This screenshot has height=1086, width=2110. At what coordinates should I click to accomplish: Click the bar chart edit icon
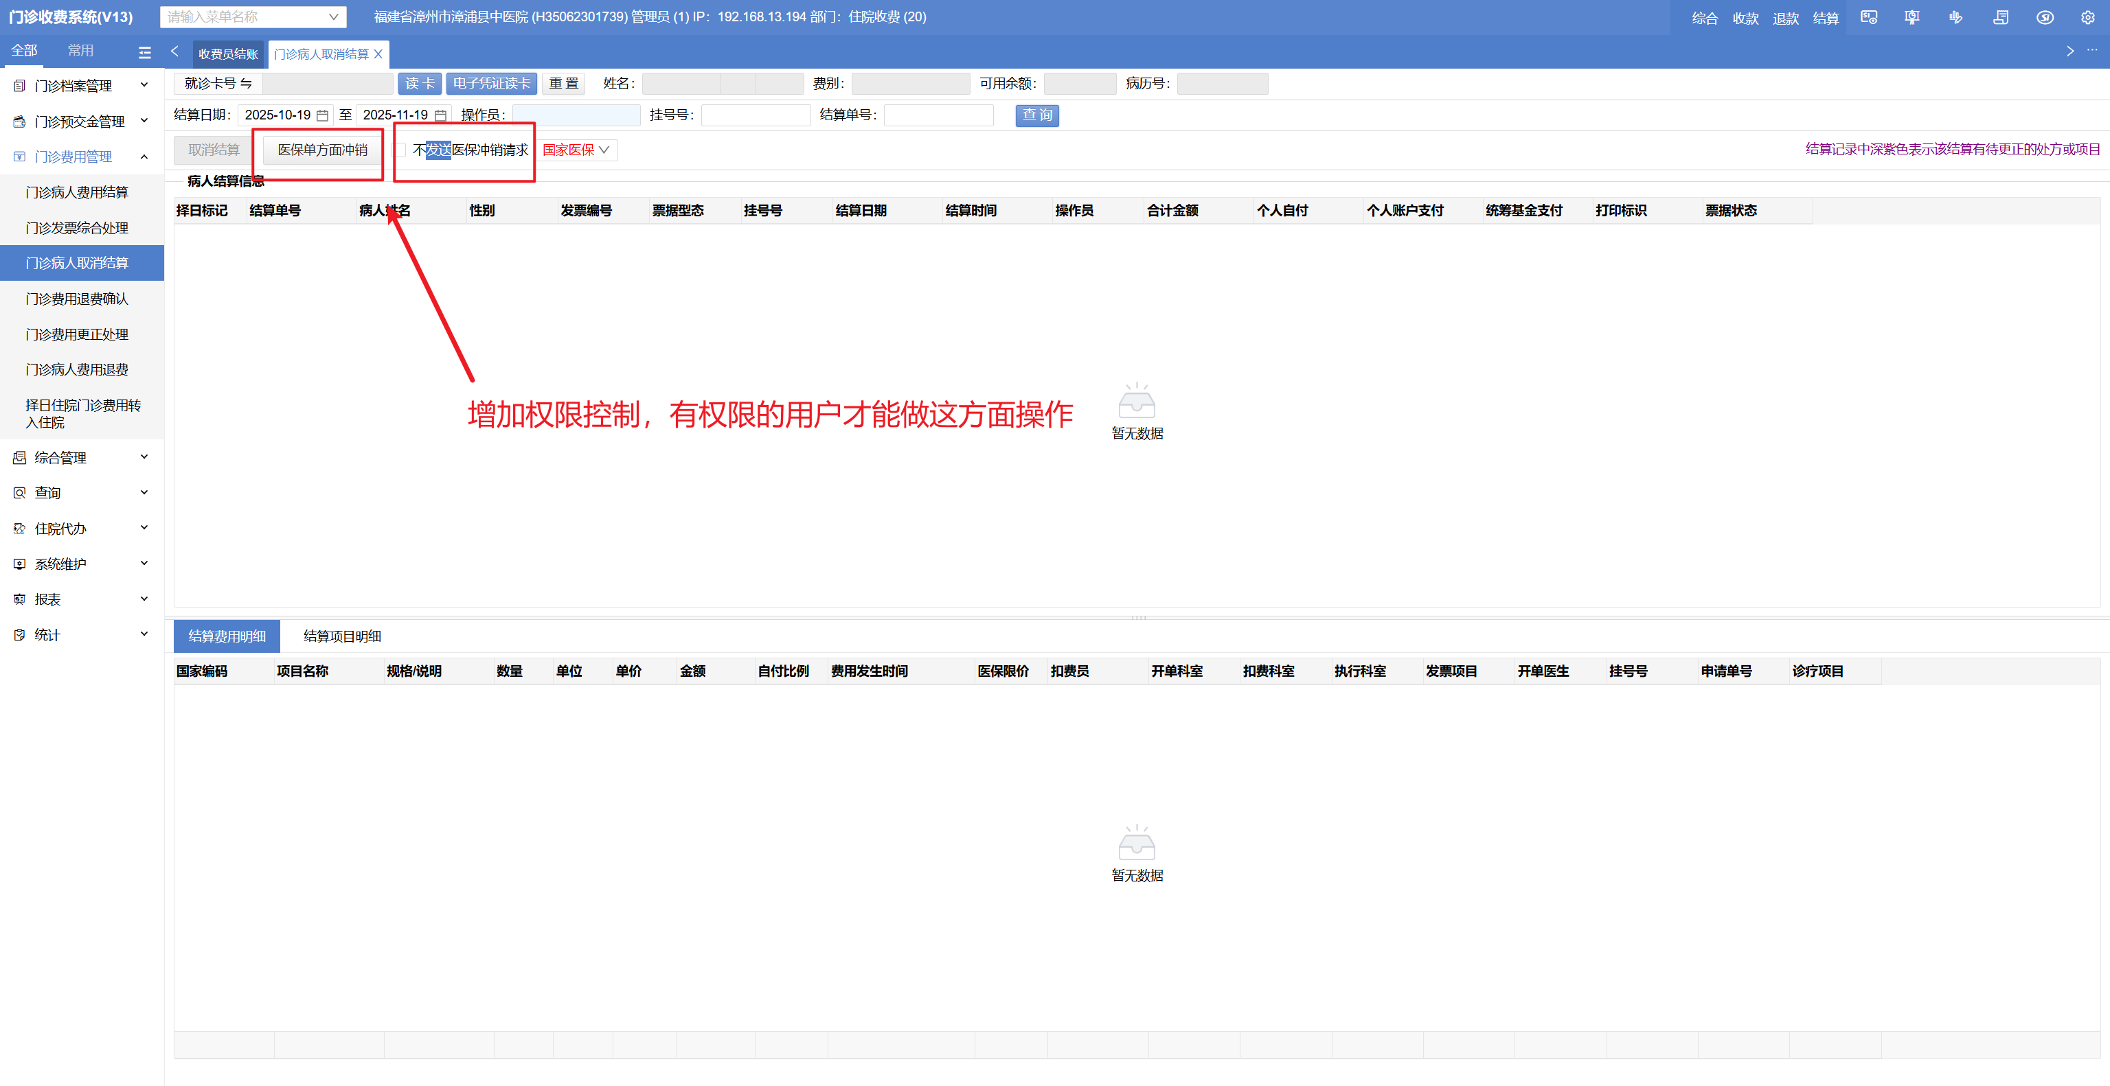click(x=1956, y=17)
